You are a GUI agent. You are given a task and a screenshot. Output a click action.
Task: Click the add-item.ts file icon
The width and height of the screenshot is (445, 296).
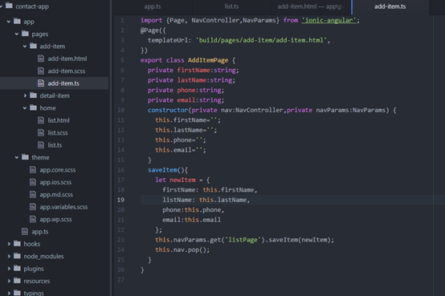41,83
